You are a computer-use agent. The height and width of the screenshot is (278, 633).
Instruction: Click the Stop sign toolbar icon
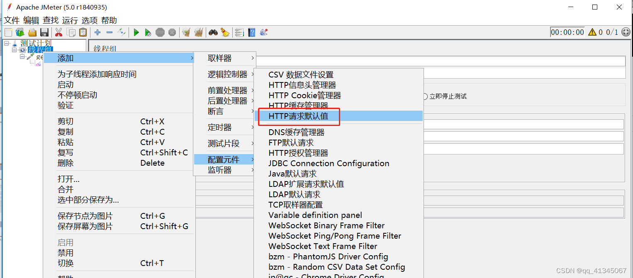[160, 32]
